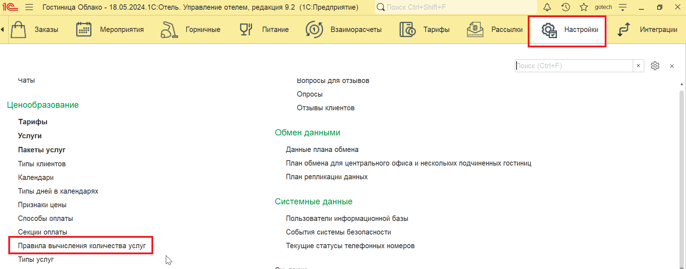Open Типы услуг
Viewport: 686px width, 269px height.
point(36,259)
